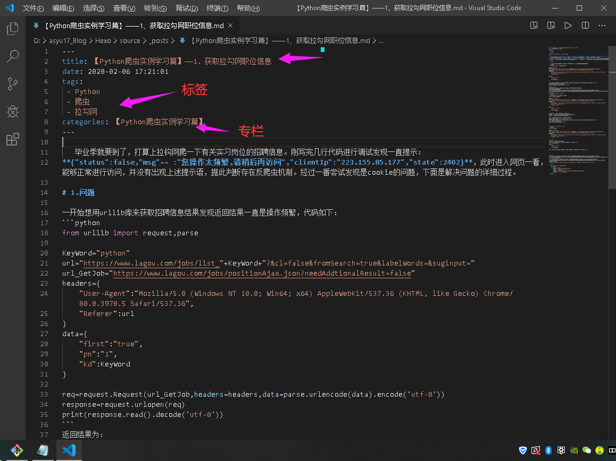Click the '返回结果为:' line
This screenshot has width=616, height=461.
82,435
